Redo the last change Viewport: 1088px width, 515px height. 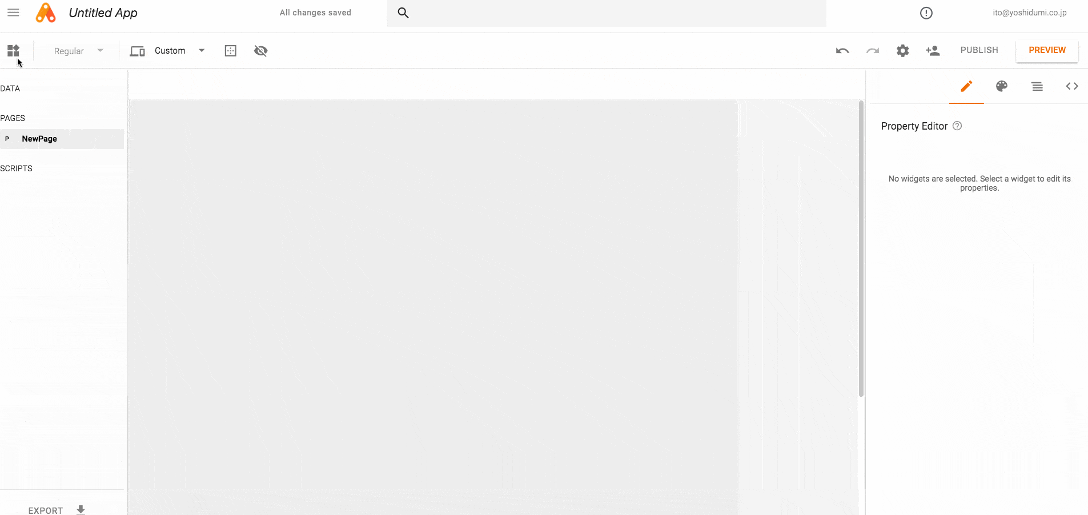pos(873,51)
